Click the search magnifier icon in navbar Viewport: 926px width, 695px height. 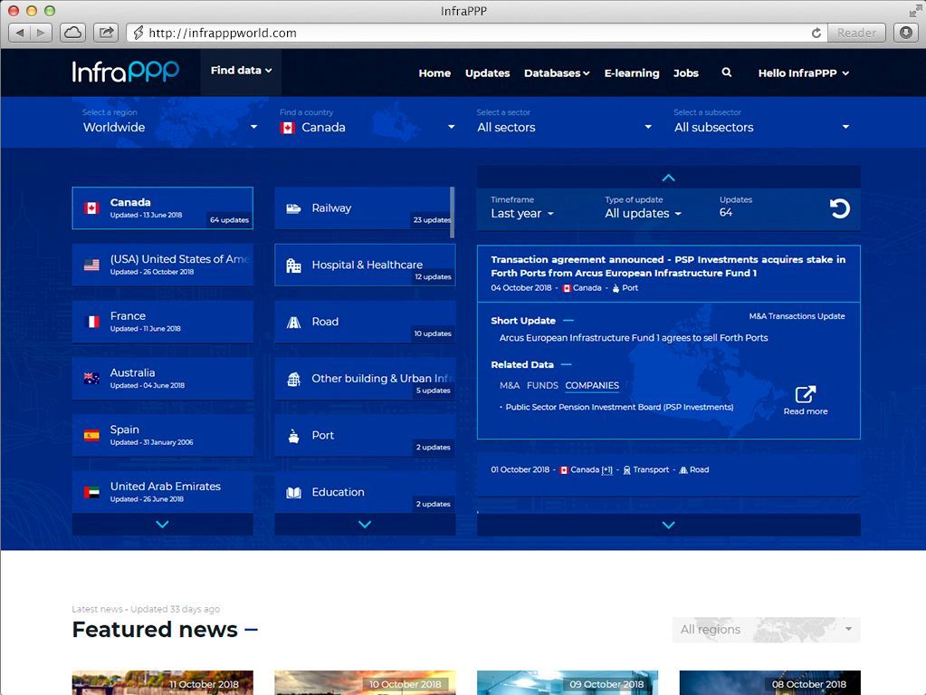726,72
